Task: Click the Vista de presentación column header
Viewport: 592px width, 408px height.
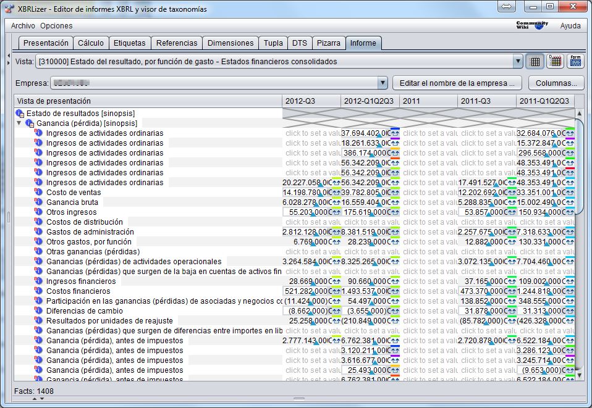Action: (148, 101)
